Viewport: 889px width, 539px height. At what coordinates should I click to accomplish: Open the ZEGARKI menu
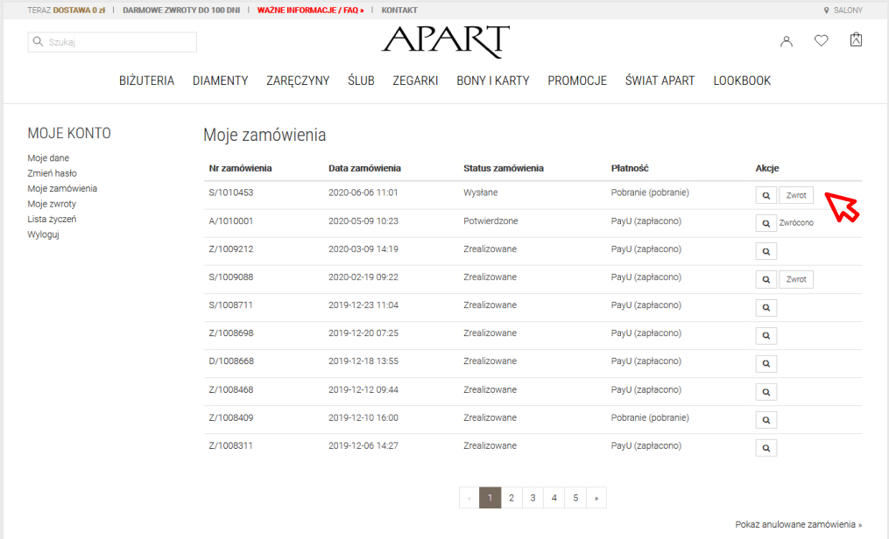pos(415,80)
